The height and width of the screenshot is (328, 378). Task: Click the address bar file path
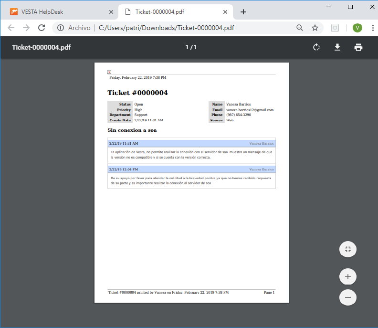tap(166, 28)
